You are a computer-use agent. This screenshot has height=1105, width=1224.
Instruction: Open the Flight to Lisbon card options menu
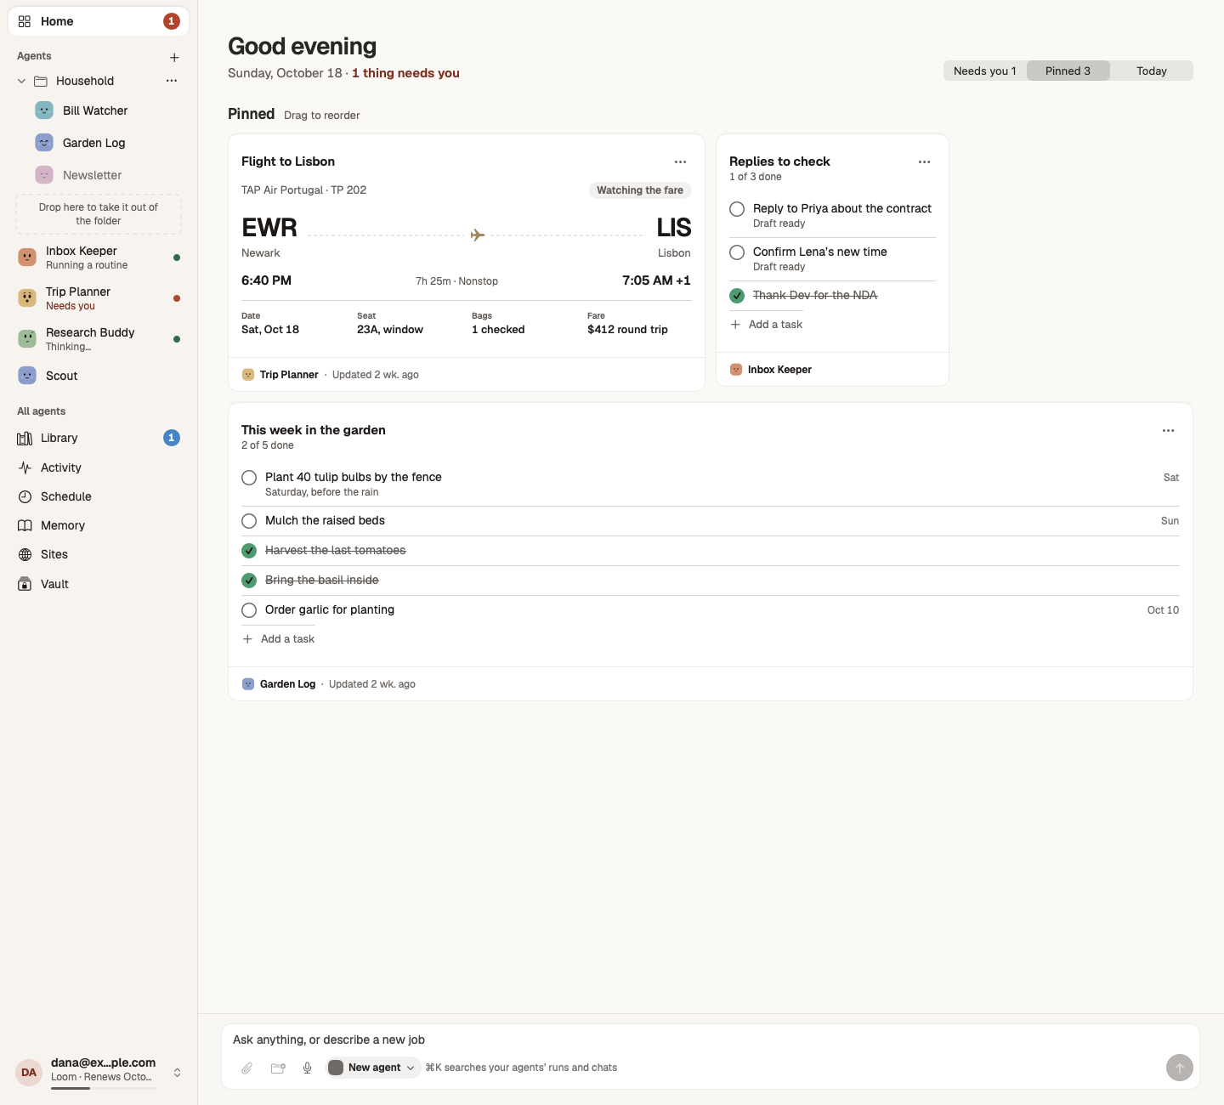pos(680,161)
